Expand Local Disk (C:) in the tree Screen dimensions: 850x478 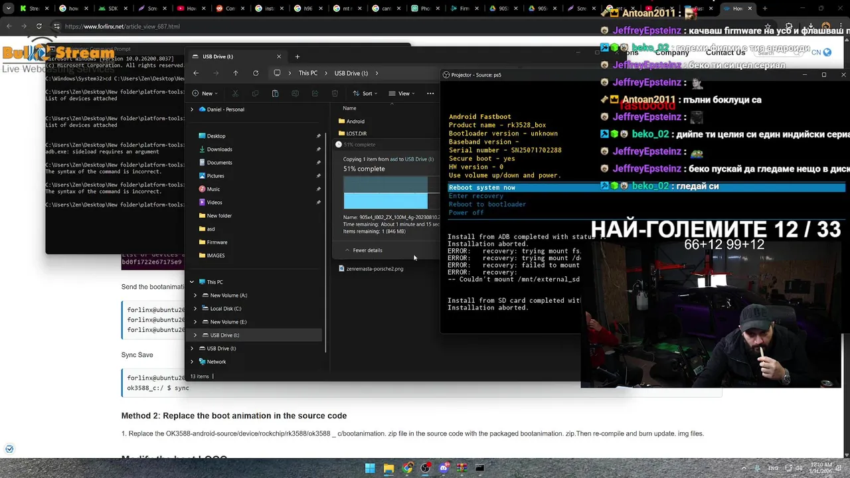point(195,309)
